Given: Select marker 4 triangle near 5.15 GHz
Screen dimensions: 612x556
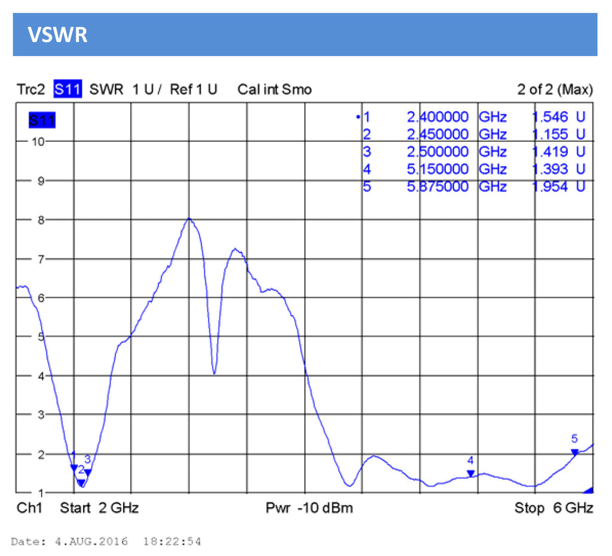Looking at the screenshot, I should click(470, 474).
